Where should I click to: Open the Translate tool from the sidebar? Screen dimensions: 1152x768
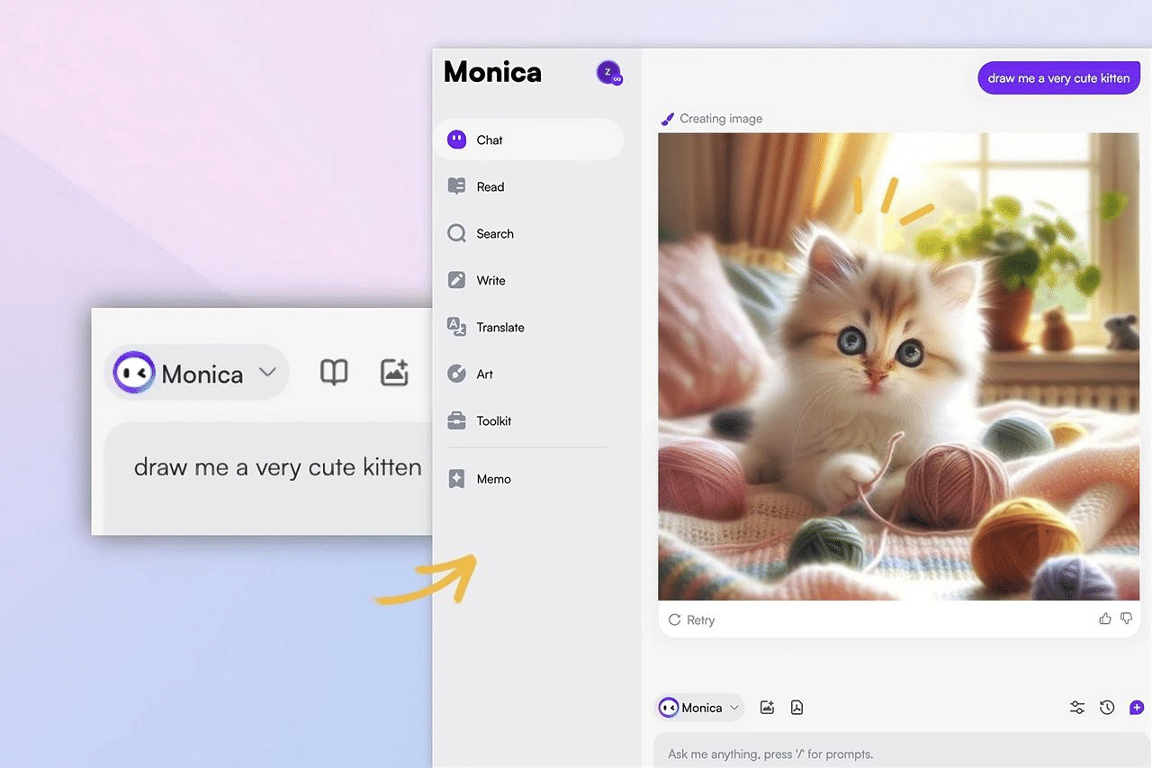click(486, 327)
